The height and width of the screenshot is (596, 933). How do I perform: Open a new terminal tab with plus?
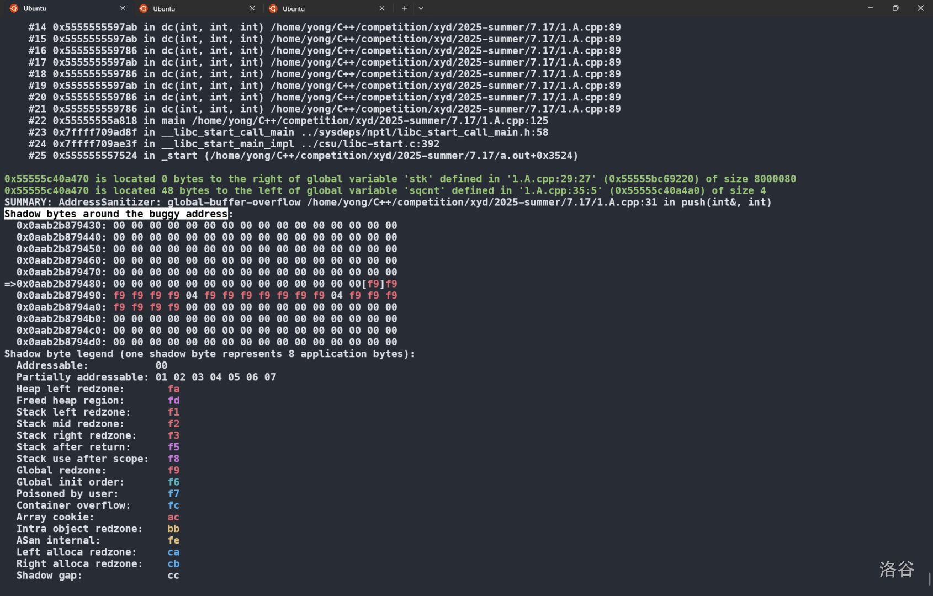click(x=405, y=8)
